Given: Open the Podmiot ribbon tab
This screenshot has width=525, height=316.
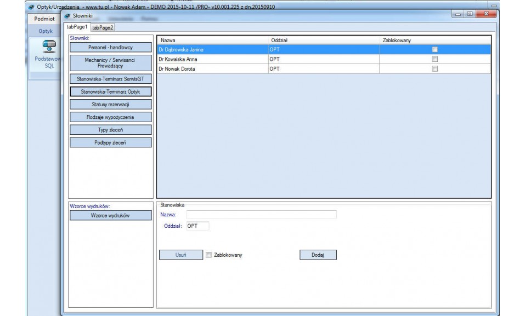Looking at the screenshot, I should (x=44, y=19).
